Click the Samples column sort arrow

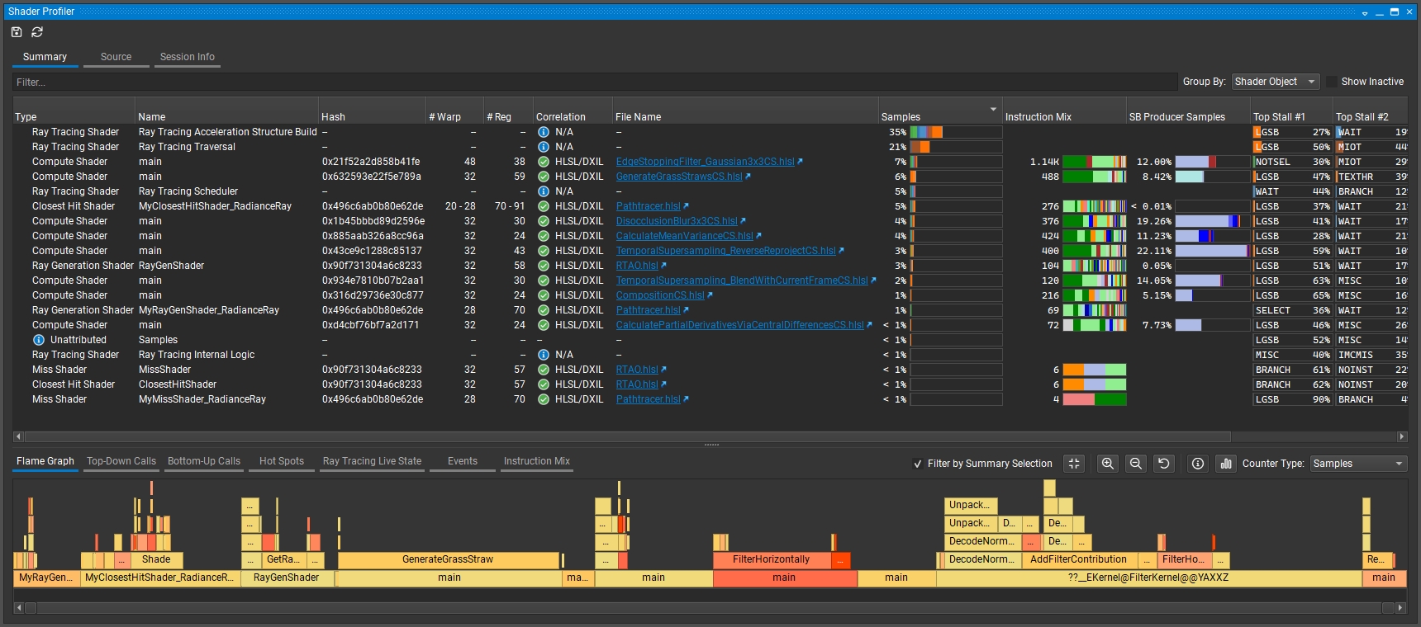993,110
